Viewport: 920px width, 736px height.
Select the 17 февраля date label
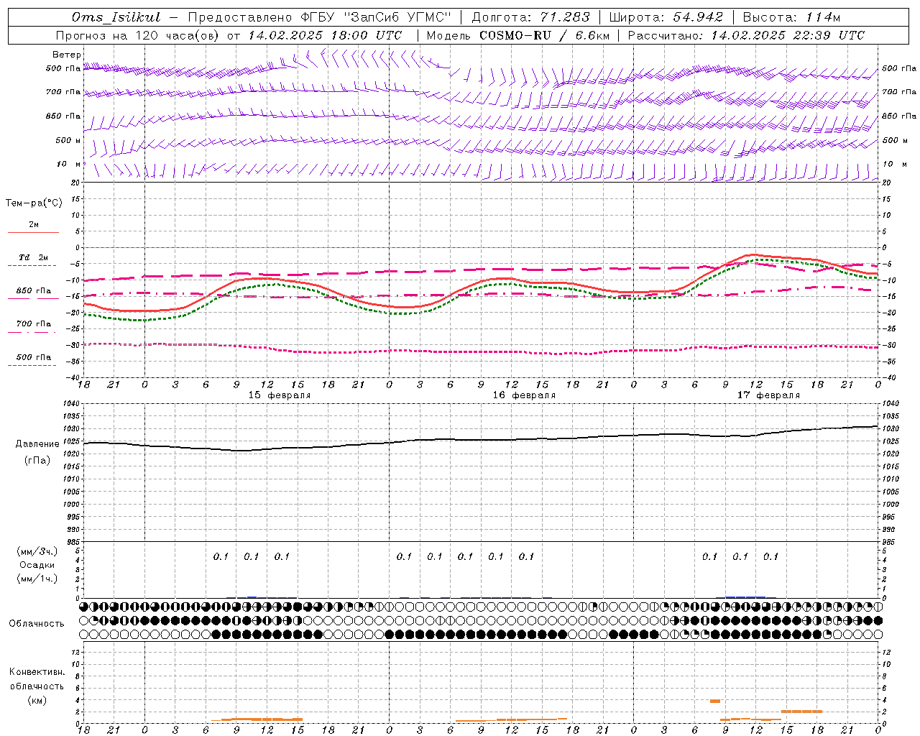[x=768, y=395]
